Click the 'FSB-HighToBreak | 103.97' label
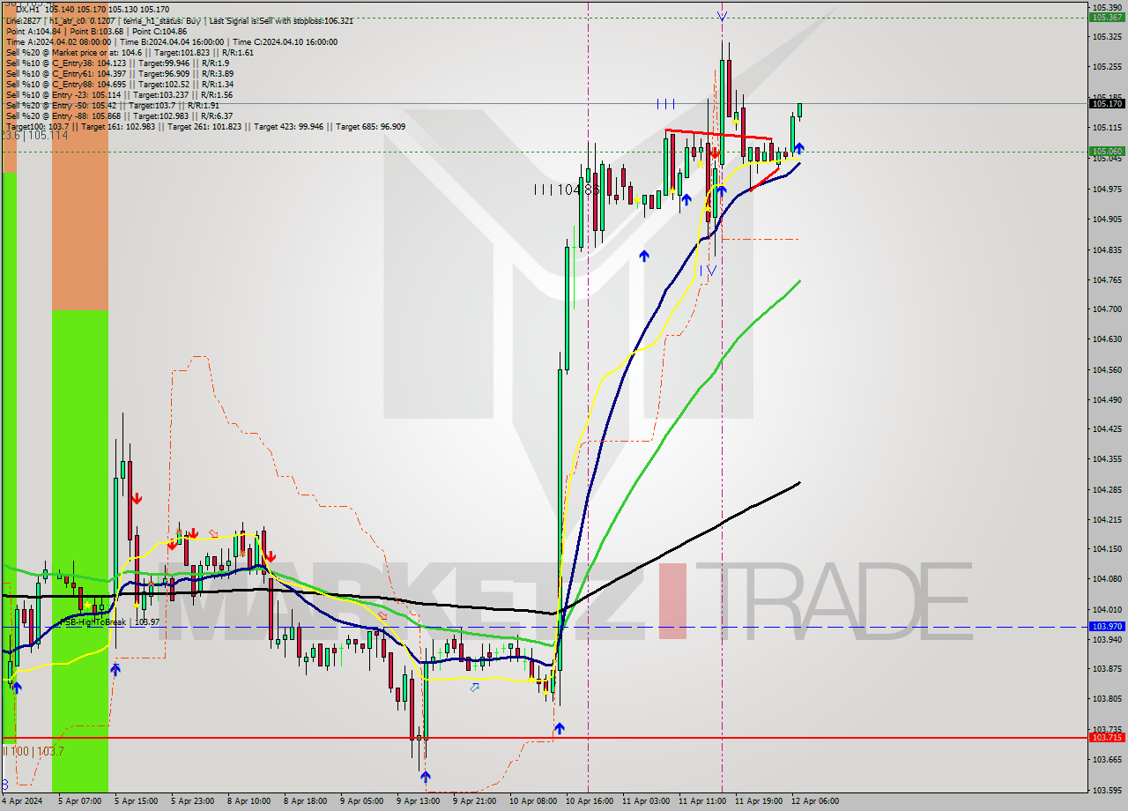The height and width of the screenshot is (811, 1128). pos(109,621)
